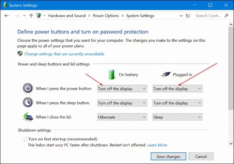Click the sleep button moon icon

27,103
